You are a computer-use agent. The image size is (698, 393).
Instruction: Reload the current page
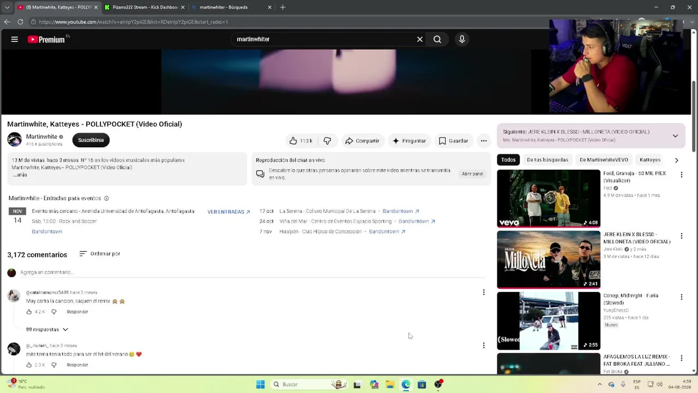pyautogui.click(x=20, y=22)
